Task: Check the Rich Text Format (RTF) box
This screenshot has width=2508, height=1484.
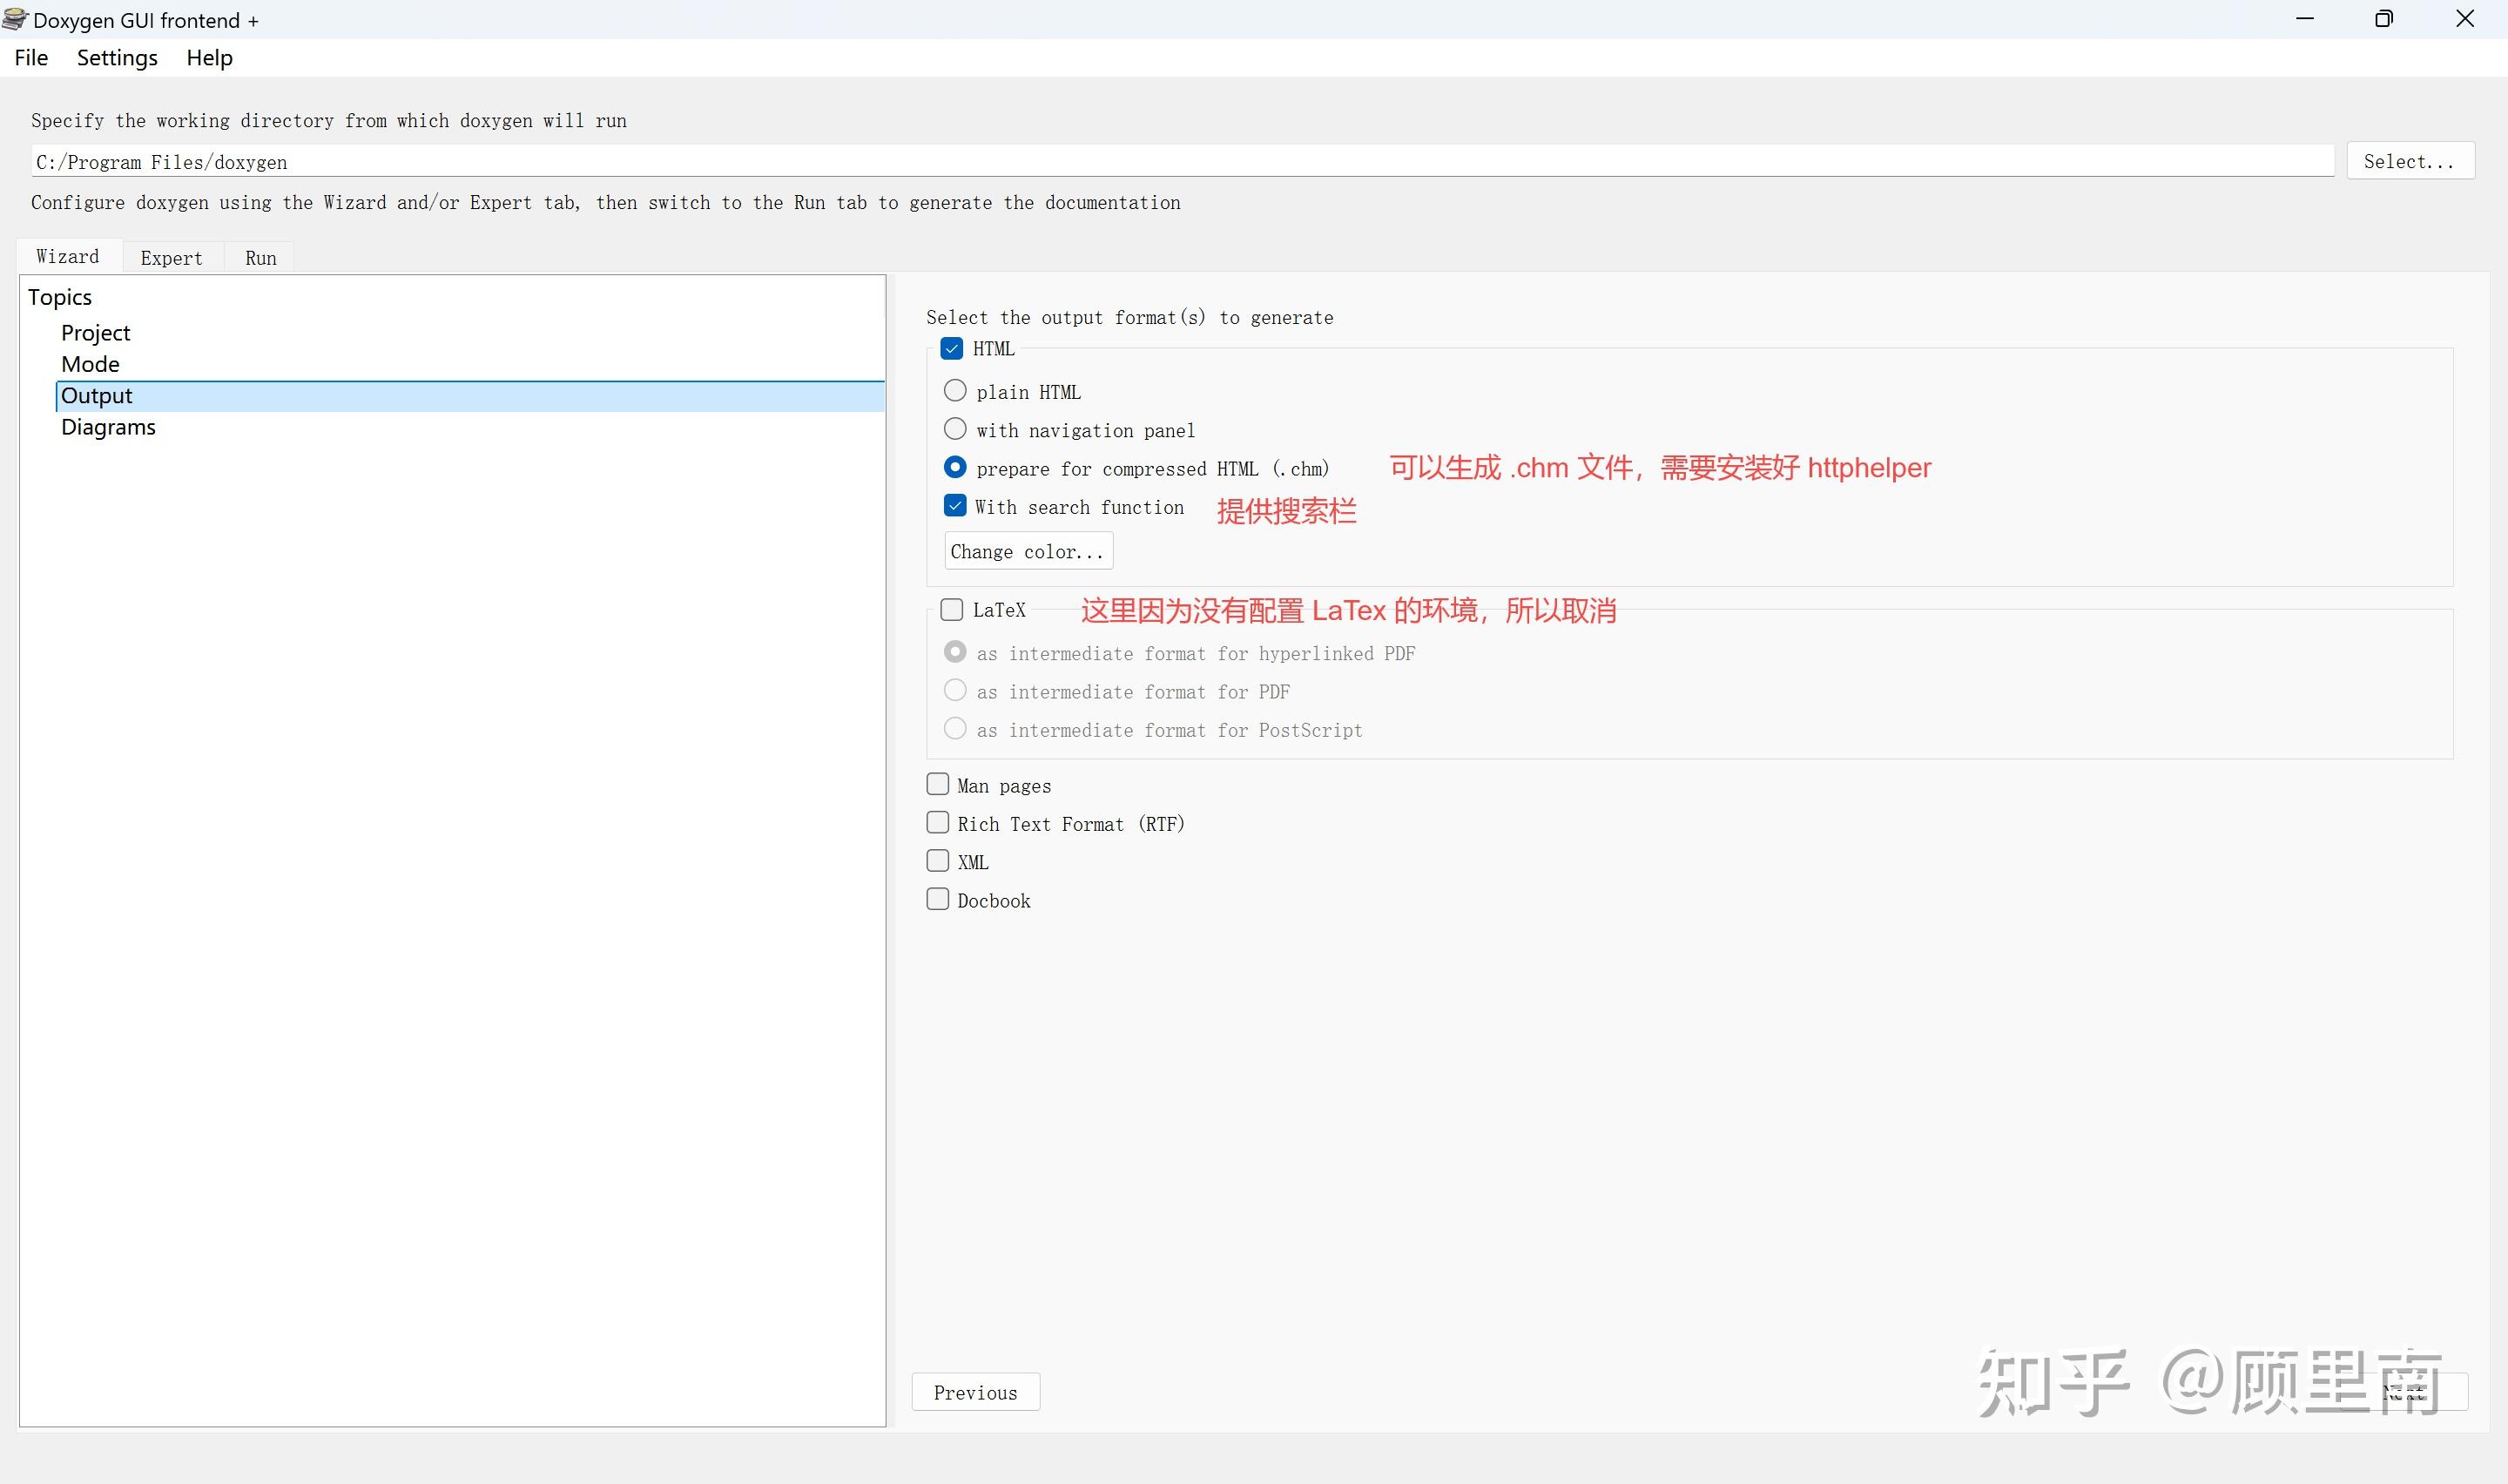Action: point(938,823)
